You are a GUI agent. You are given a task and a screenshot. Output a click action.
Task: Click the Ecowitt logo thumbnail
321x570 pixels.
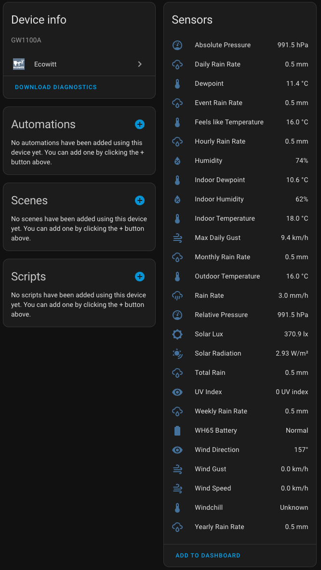coord(19,64)
